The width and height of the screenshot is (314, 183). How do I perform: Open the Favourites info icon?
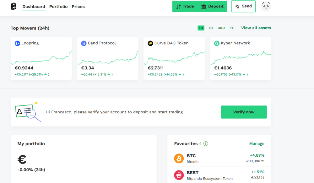(x=206, y=143)
